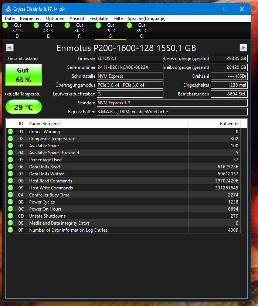Click raw value 59612057
The width and height of the screenshot is (258, 306).
pos(228,174)
